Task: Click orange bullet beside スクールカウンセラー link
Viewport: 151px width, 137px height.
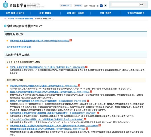Action: [x=7, y=120]
